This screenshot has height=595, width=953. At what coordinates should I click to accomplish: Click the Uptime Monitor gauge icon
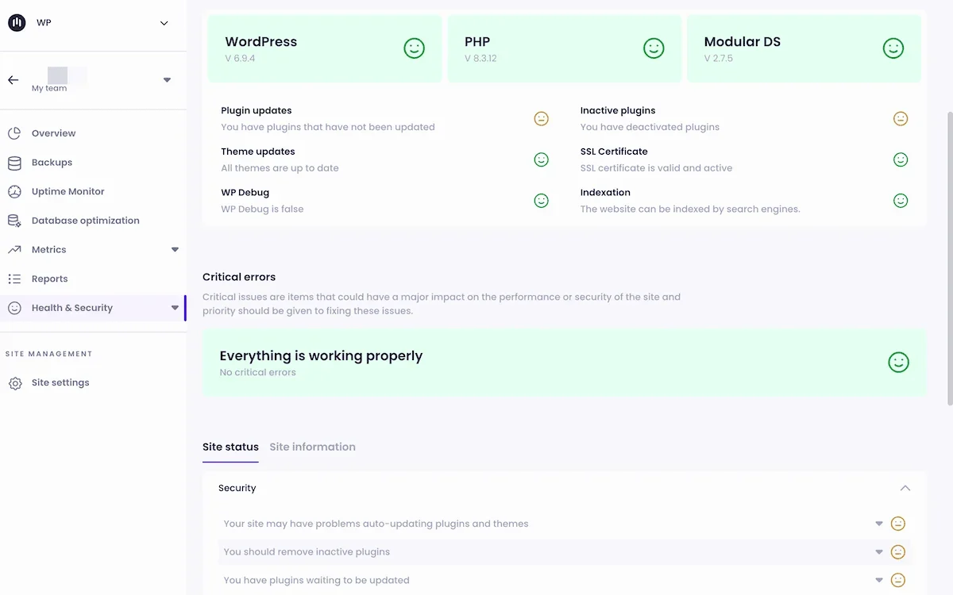click(x=14, y=192)
